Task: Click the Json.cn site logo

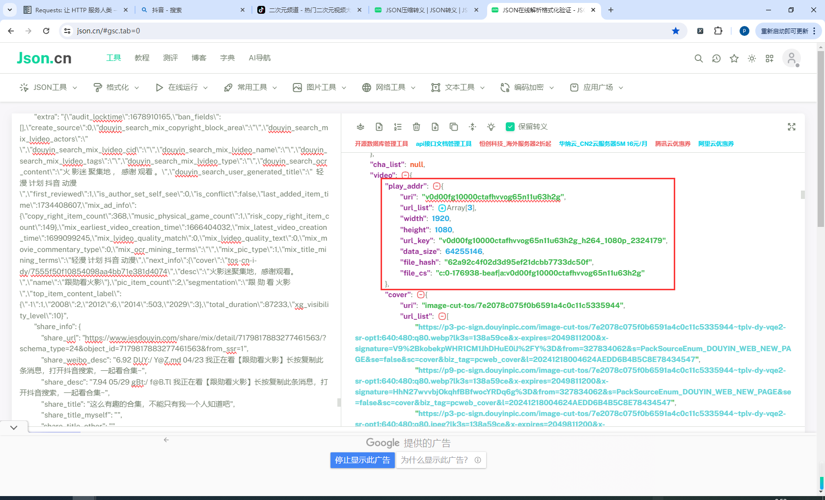Action: 44,58
